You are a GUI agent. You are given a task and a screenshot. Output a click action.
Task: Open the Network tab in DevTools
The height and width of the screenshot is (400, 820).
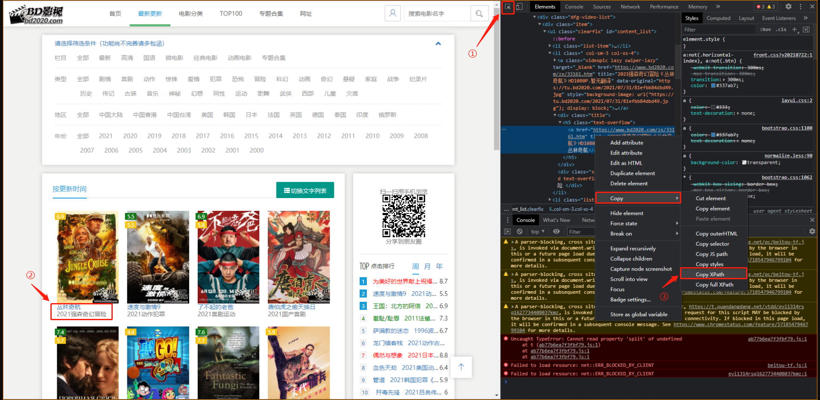630,7
